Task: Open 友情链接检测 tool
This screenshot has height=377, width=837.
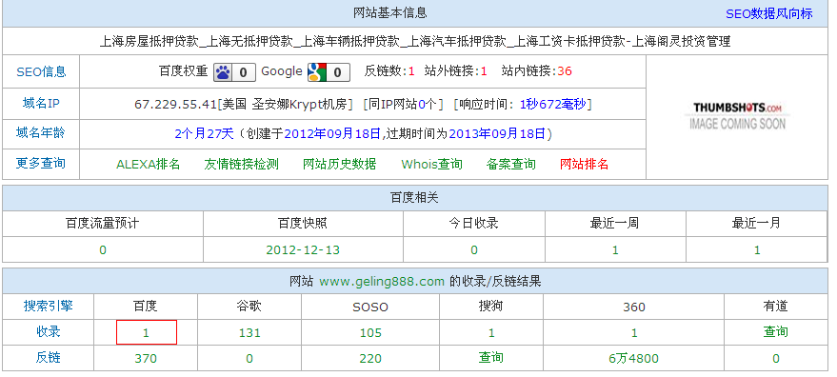Action: coord(241,164)
